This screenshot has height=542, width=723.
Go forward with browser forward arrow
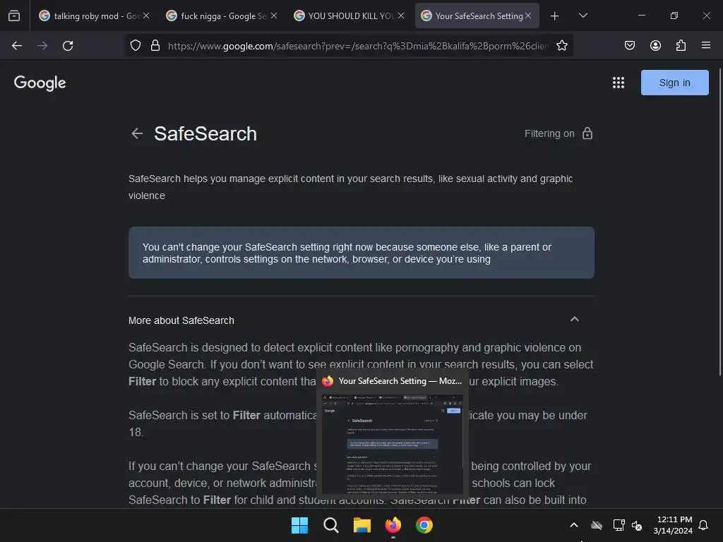click(x=42, y=46)
